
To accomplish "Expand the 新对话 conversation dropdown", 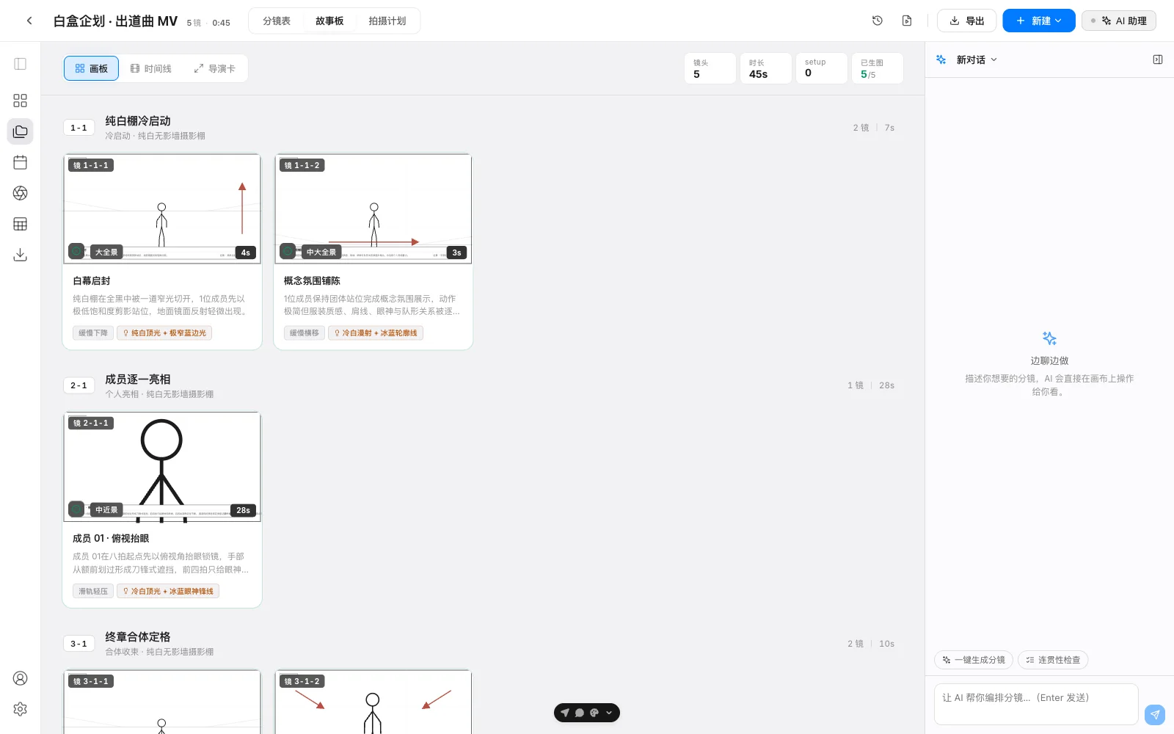I will [977, 59].
